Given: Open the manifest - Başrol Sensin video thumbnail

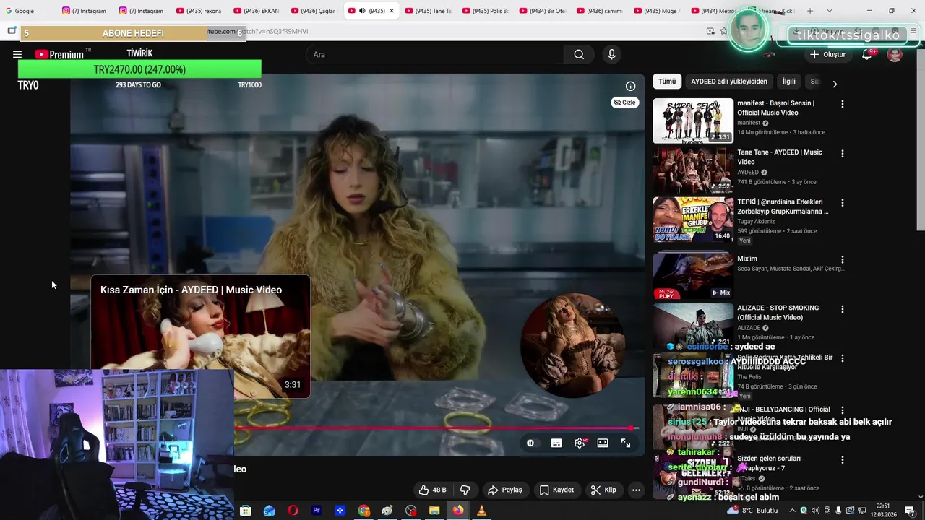Looking at the screenshot, I should (x=692, y=121).
